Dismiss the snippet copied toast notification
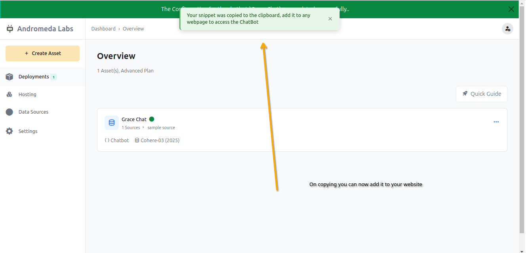The image size is (526, 253). (x=330, y=19)
